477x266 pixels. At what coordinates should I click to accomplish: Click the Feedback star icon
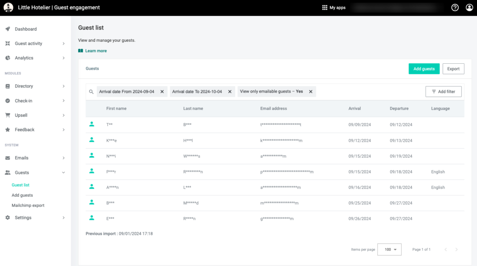tap(7, 129)
